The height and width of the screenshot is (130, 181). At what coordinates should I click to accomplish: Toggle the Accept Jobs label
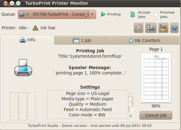click(x=144, y=15)
